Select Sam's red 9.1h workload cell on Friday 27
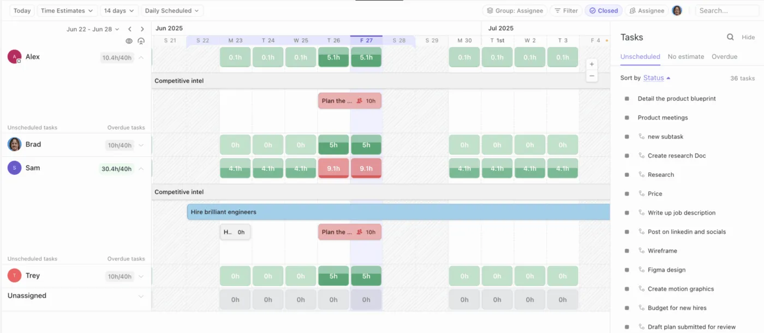 point(366,169)
